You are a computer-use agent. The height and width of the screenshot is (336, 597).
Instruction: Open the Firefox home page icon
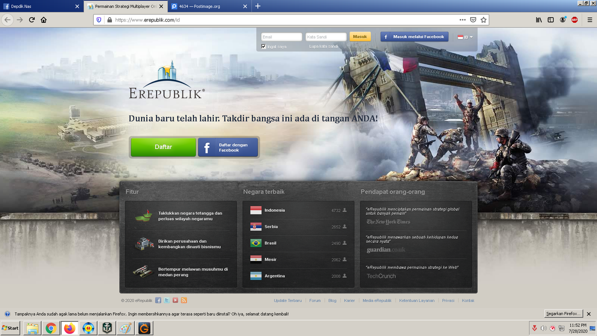(44, 20)
